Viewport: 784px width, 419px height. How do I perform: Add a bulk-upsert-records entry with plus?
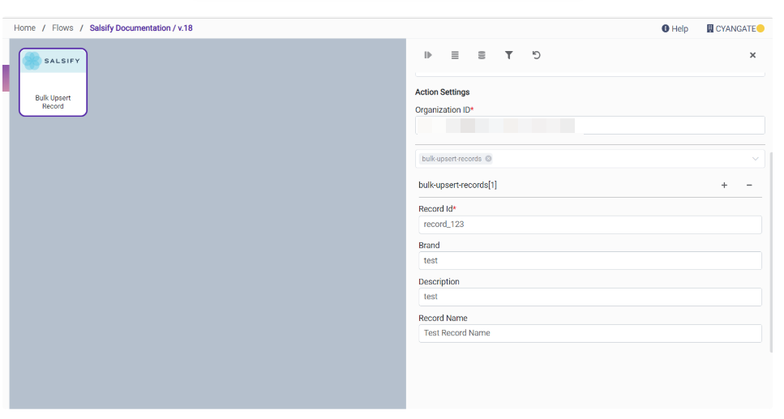tap(724, 186)
